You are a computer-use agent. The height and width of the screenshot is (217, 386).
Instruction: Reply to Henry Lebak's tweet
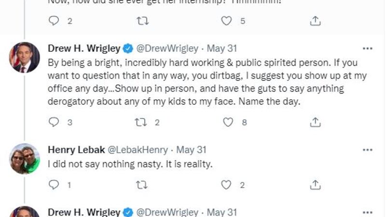(x=54, y=185)
